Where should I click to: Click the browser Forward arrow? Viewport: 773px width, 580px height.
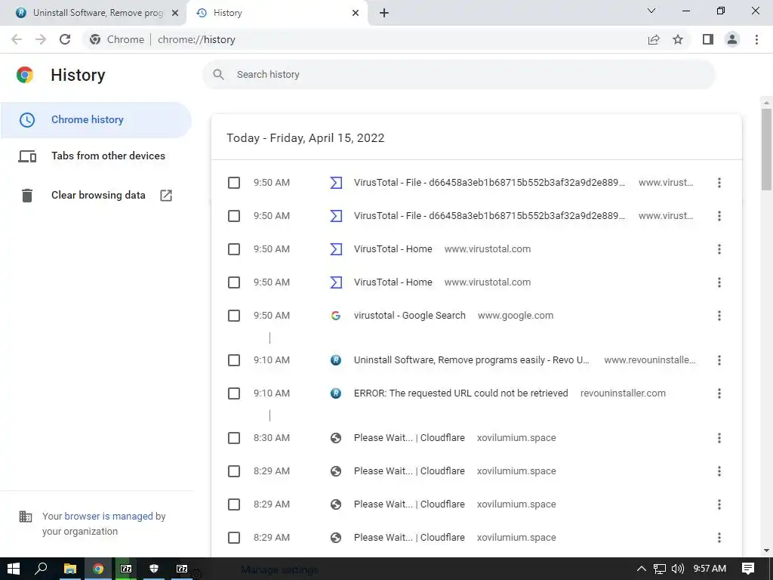click(x=41, y=39)
